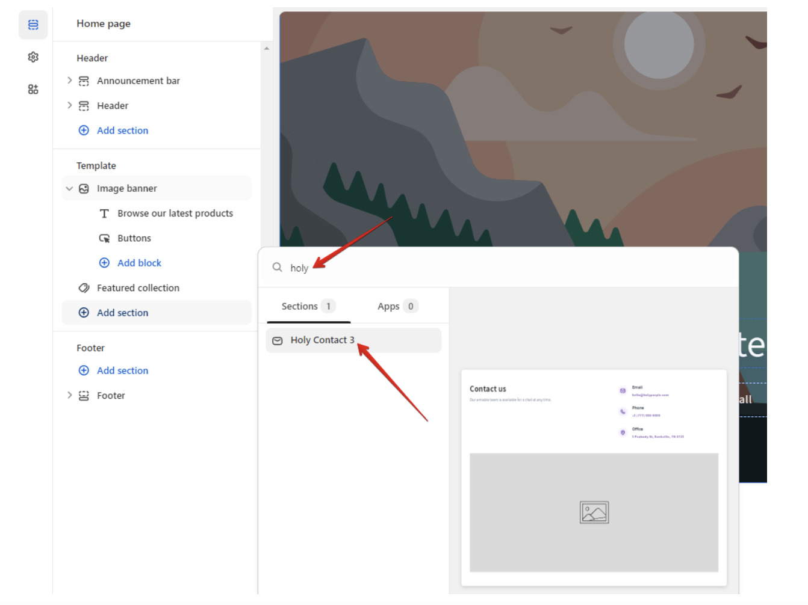Click Add section under Footer group
This screenshot has width=808, height=605.
[122, 370]
